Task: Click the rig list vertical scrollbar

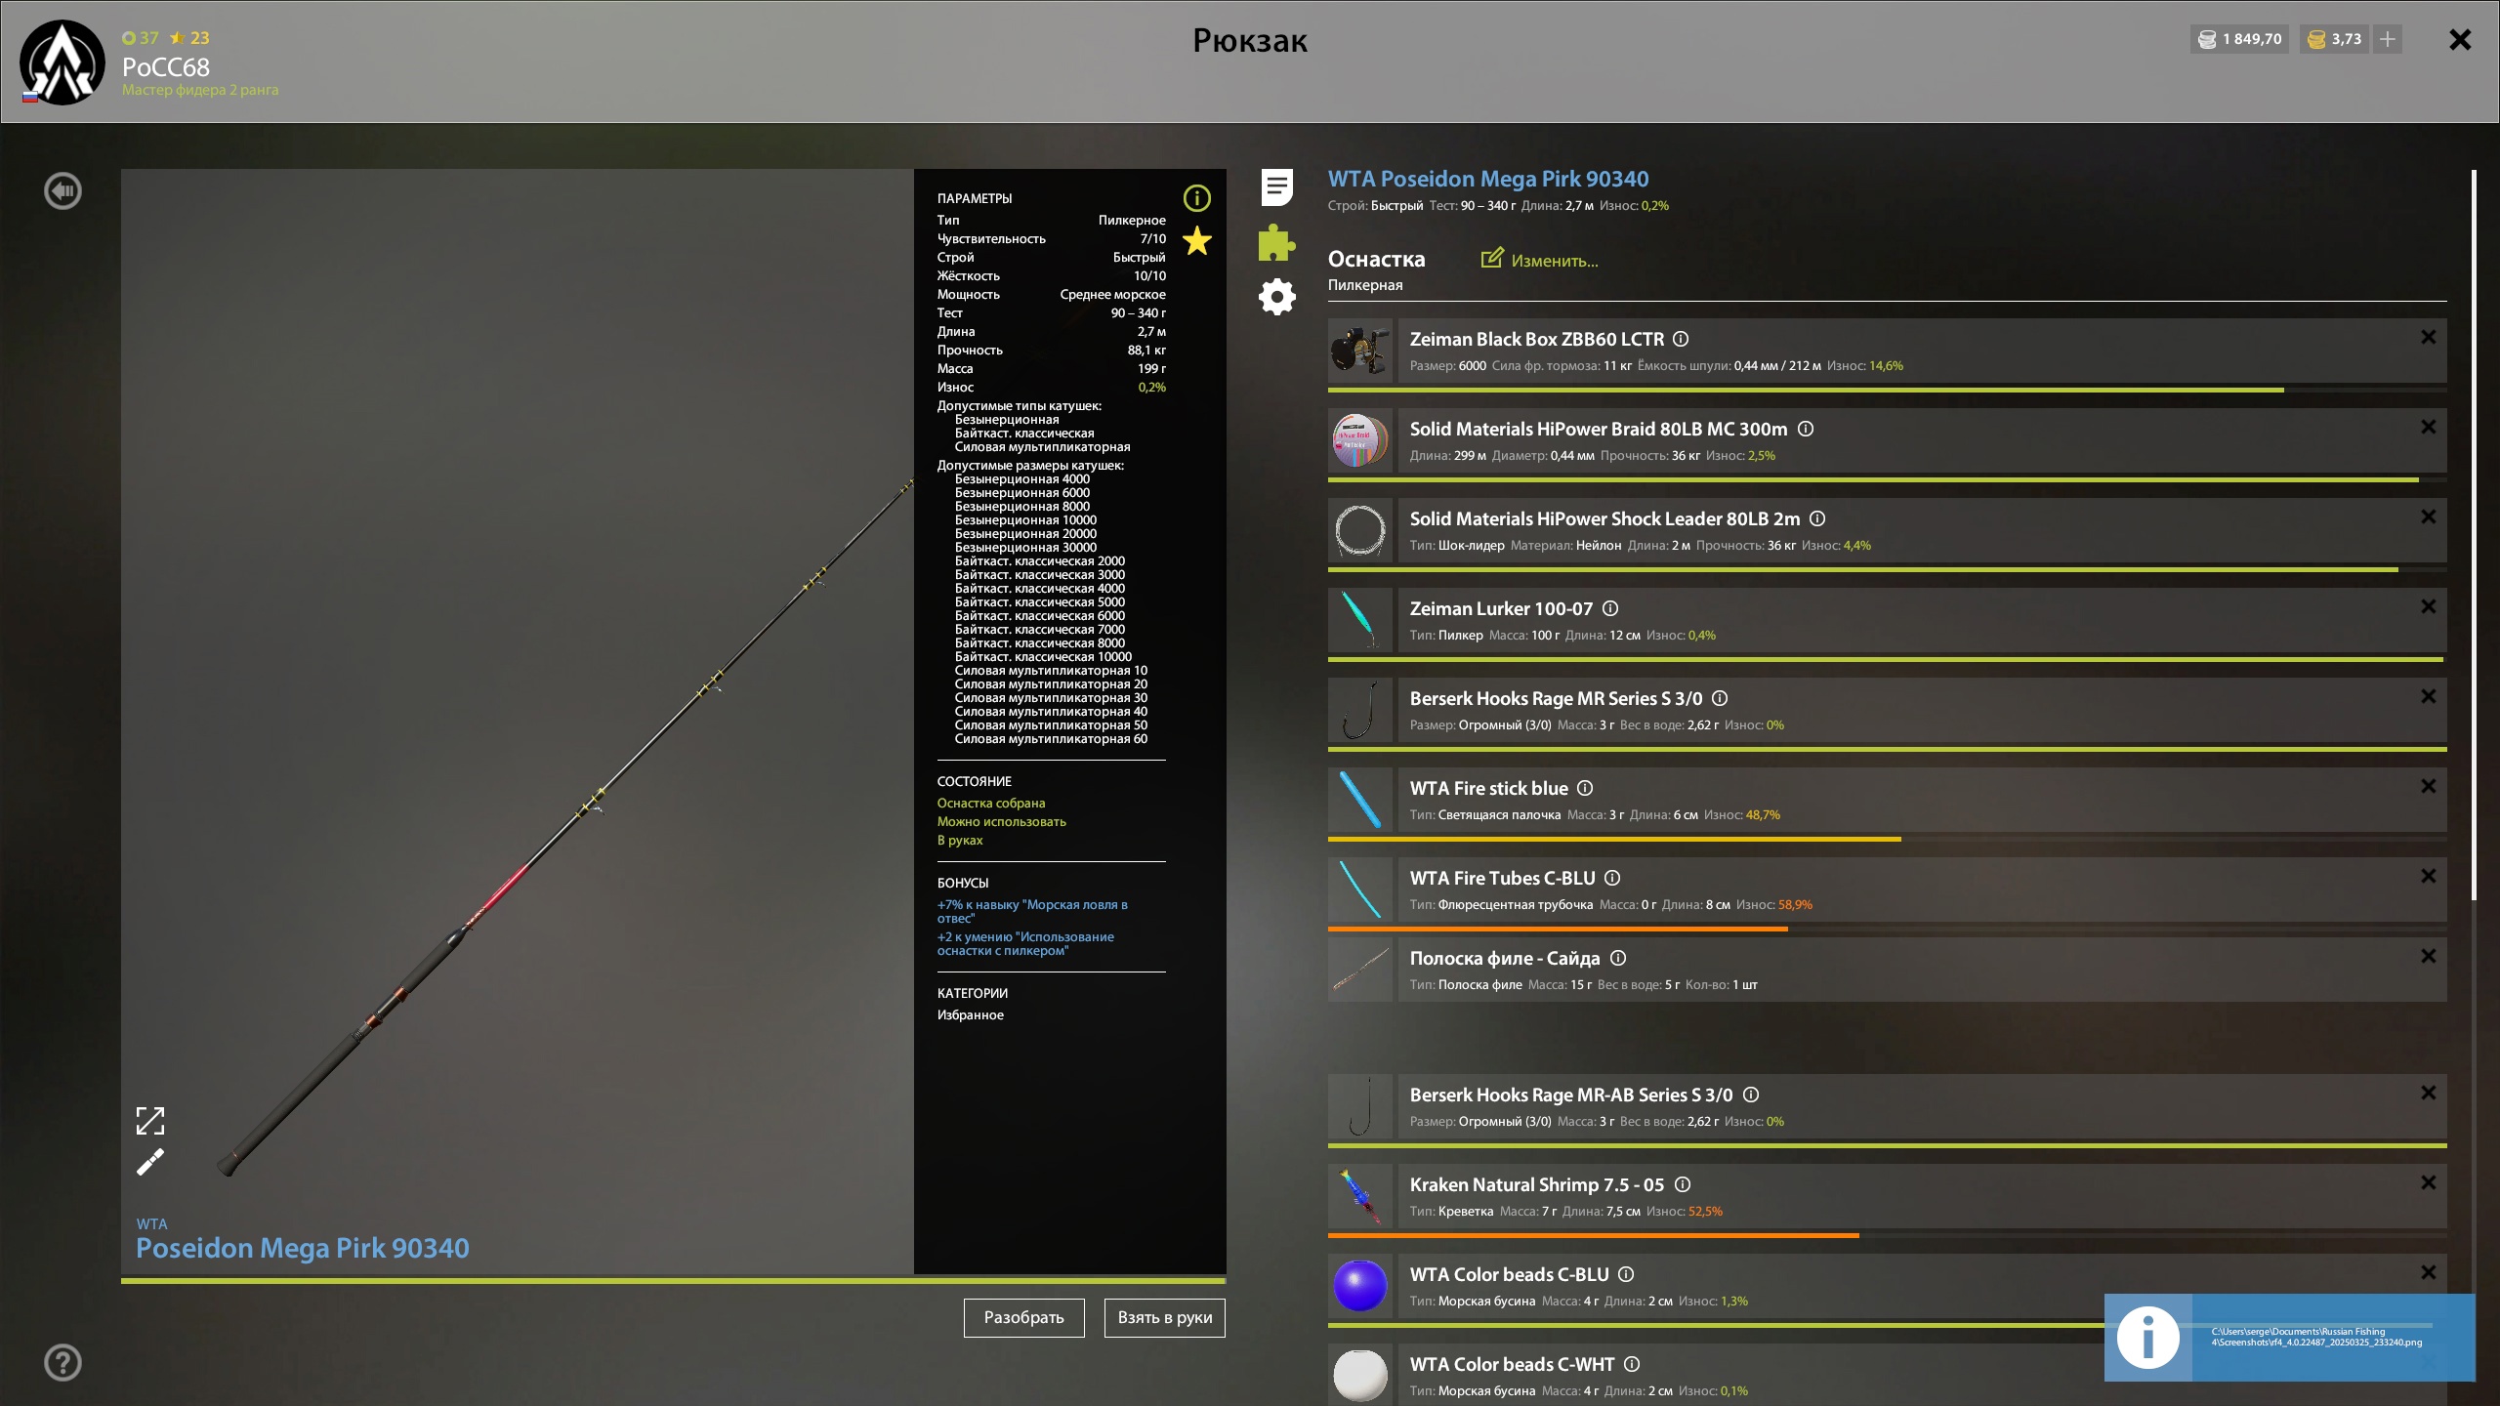Action: coord(2474,535)
